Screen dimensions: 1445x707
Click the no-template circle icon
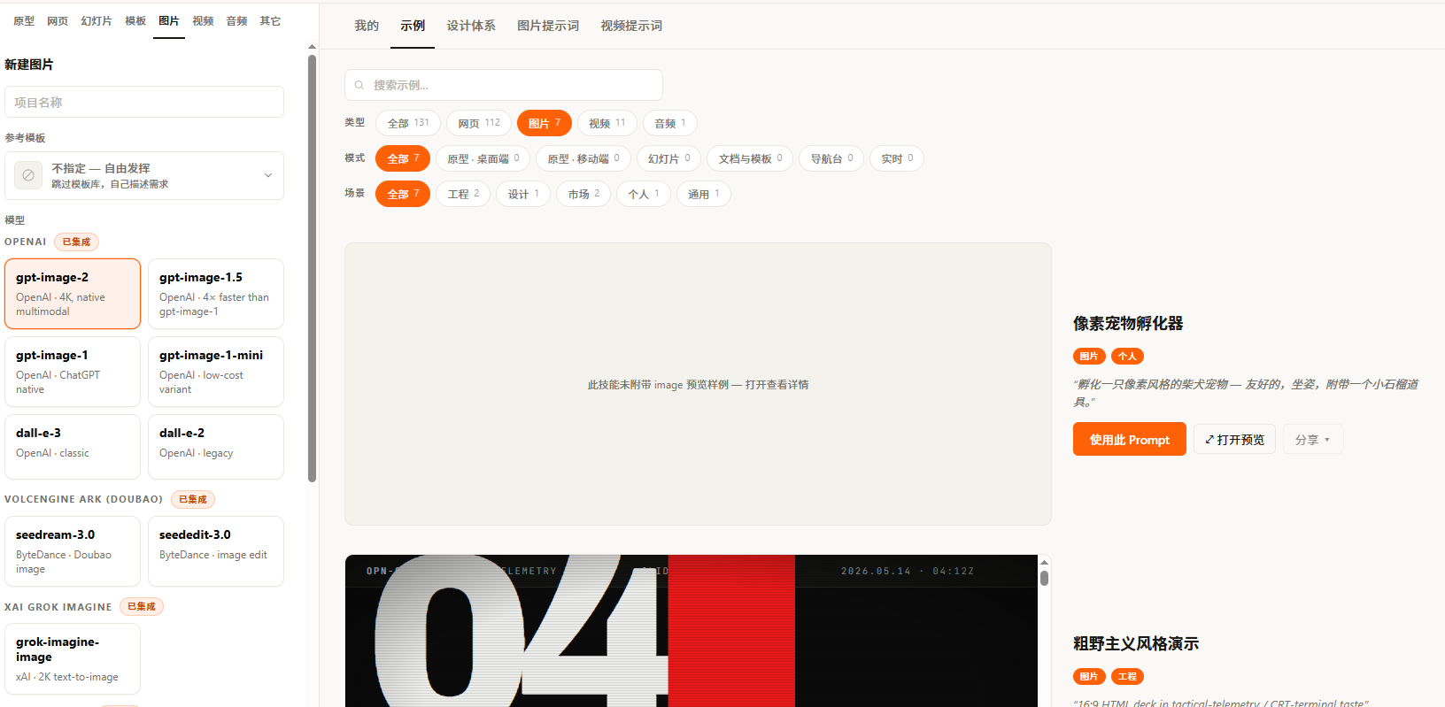(28, 175)
